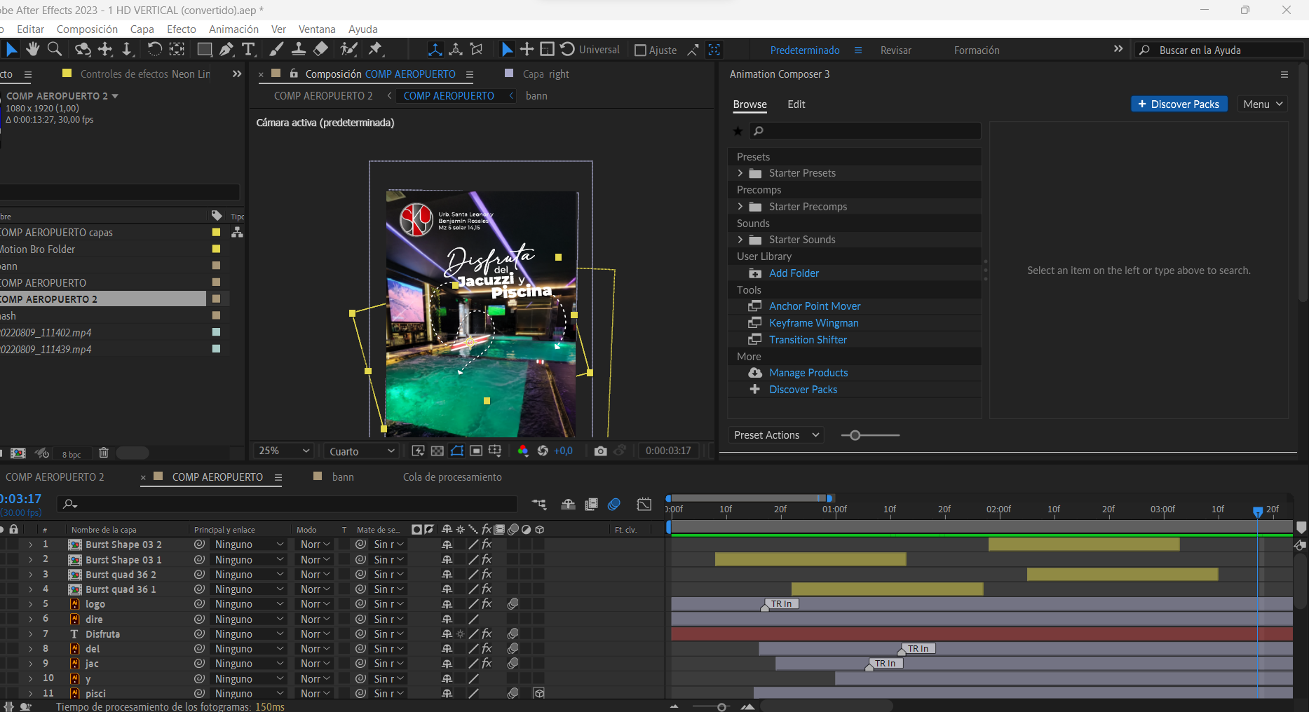Expand the Starter Presets folder
1309x712 pixels.
pos(740,173)
